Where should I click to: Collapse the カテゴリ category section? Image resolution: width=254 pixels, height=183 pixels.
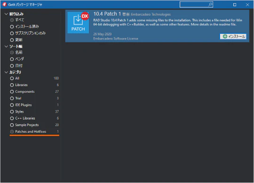tap(6, 72)
